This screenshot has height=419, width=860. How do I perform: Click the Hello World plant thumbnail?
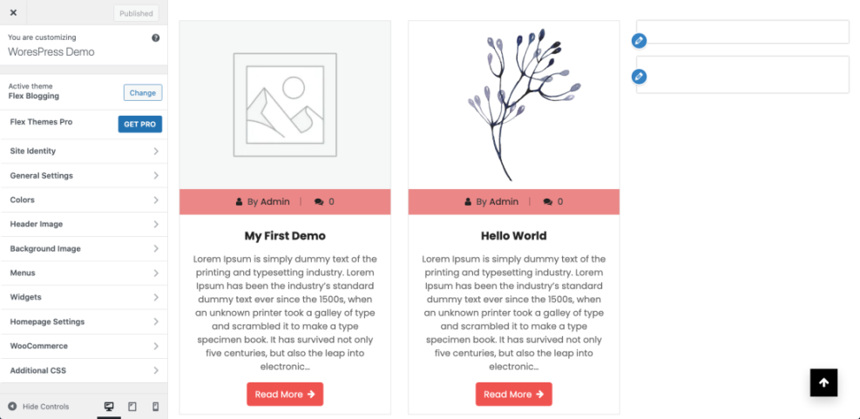pyautogui.click(x=514, y=105)
